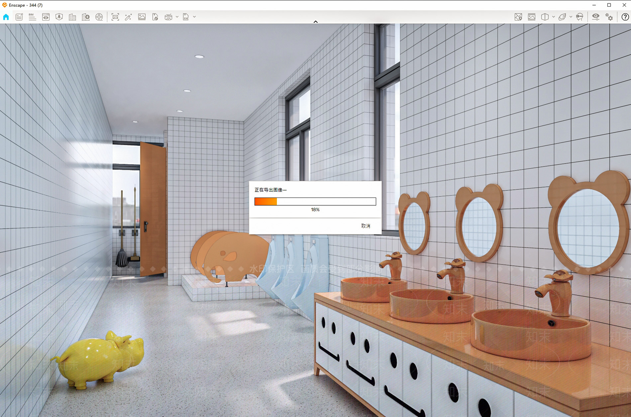Open the asset library buildings icon
The height and width of the screenshot is (417, 631).
click(72, 17)
